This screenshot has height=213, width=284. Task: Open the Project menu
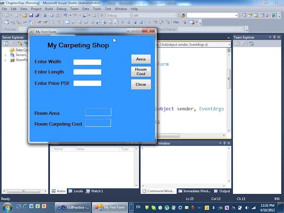click(x=36, y=9)
